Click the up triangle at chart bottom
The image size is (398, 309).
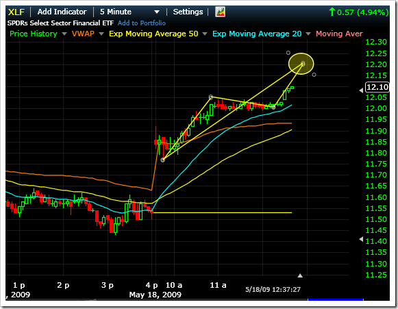[300, 275]
